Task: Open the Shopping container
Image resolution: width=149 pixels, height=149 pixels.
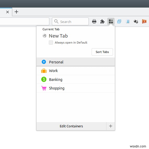Action: 76,88
